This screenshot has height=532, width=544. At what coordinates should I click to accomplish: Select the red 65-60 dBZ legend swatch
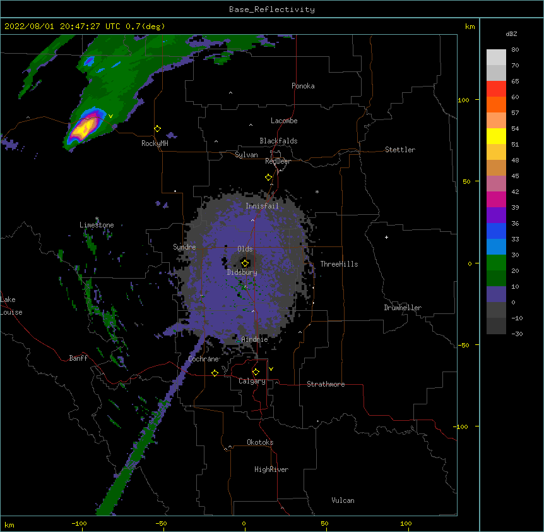(496, 88)
